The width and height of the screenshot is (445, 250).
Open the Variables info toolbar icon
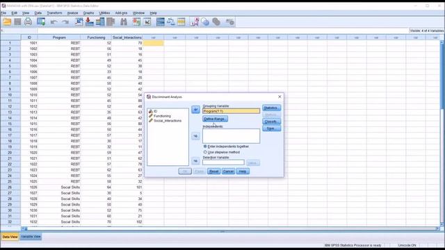100,22
